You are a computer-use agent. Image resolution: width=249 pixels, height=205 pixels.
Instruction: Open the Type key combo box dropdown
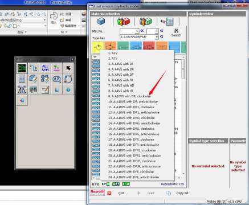(157, 37)
